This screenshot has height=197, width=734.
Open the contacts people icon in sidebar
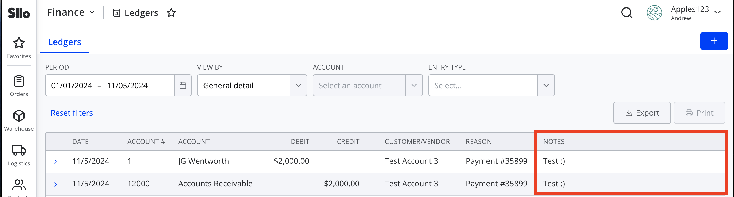(x=19, y=185)
